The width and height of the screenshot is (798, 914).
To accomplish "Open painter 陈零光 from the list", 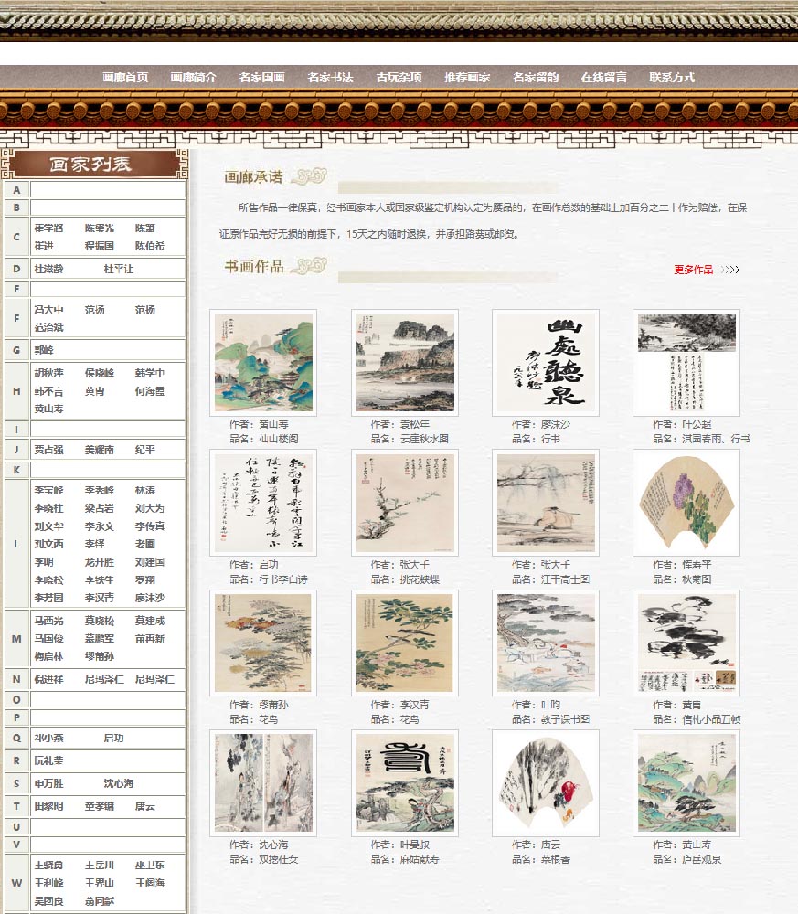I will (x=100, y=228).
